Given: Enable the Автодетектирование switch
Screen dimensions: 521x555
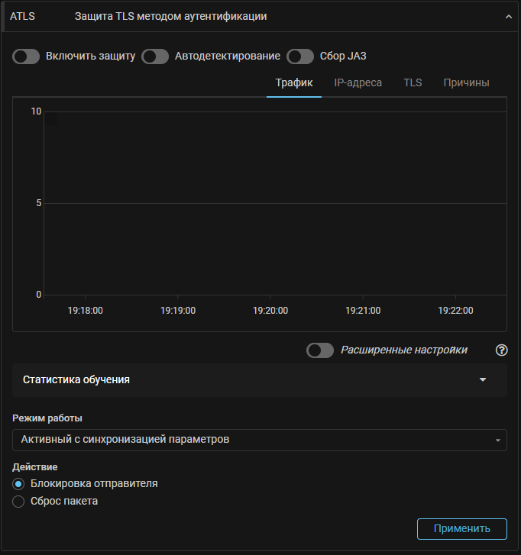Looking at the screenshot, I should [155, 56].
